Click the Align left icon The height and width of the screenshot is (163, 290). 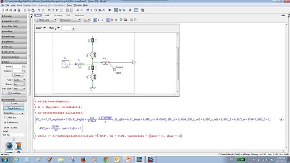(x=108, y=20)
